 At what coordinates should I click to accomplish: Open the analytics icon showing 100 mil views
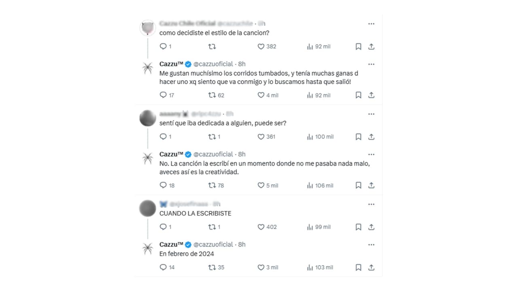click(x=310, y=137)
